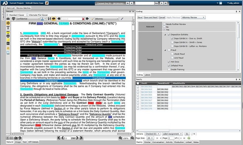
Task: Click the pencil draw line icon
Action: (122, 19)
